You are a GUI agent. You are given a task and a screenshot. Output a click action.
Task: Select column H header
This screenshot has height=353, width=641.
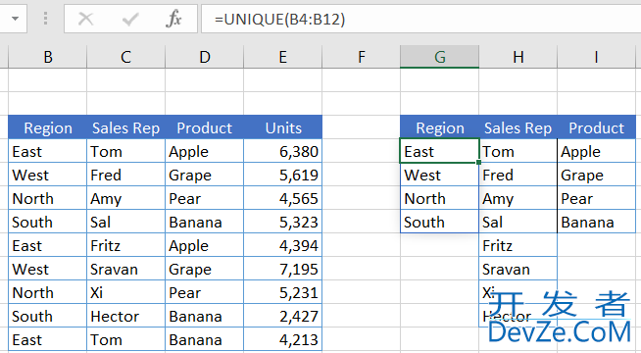518,57
